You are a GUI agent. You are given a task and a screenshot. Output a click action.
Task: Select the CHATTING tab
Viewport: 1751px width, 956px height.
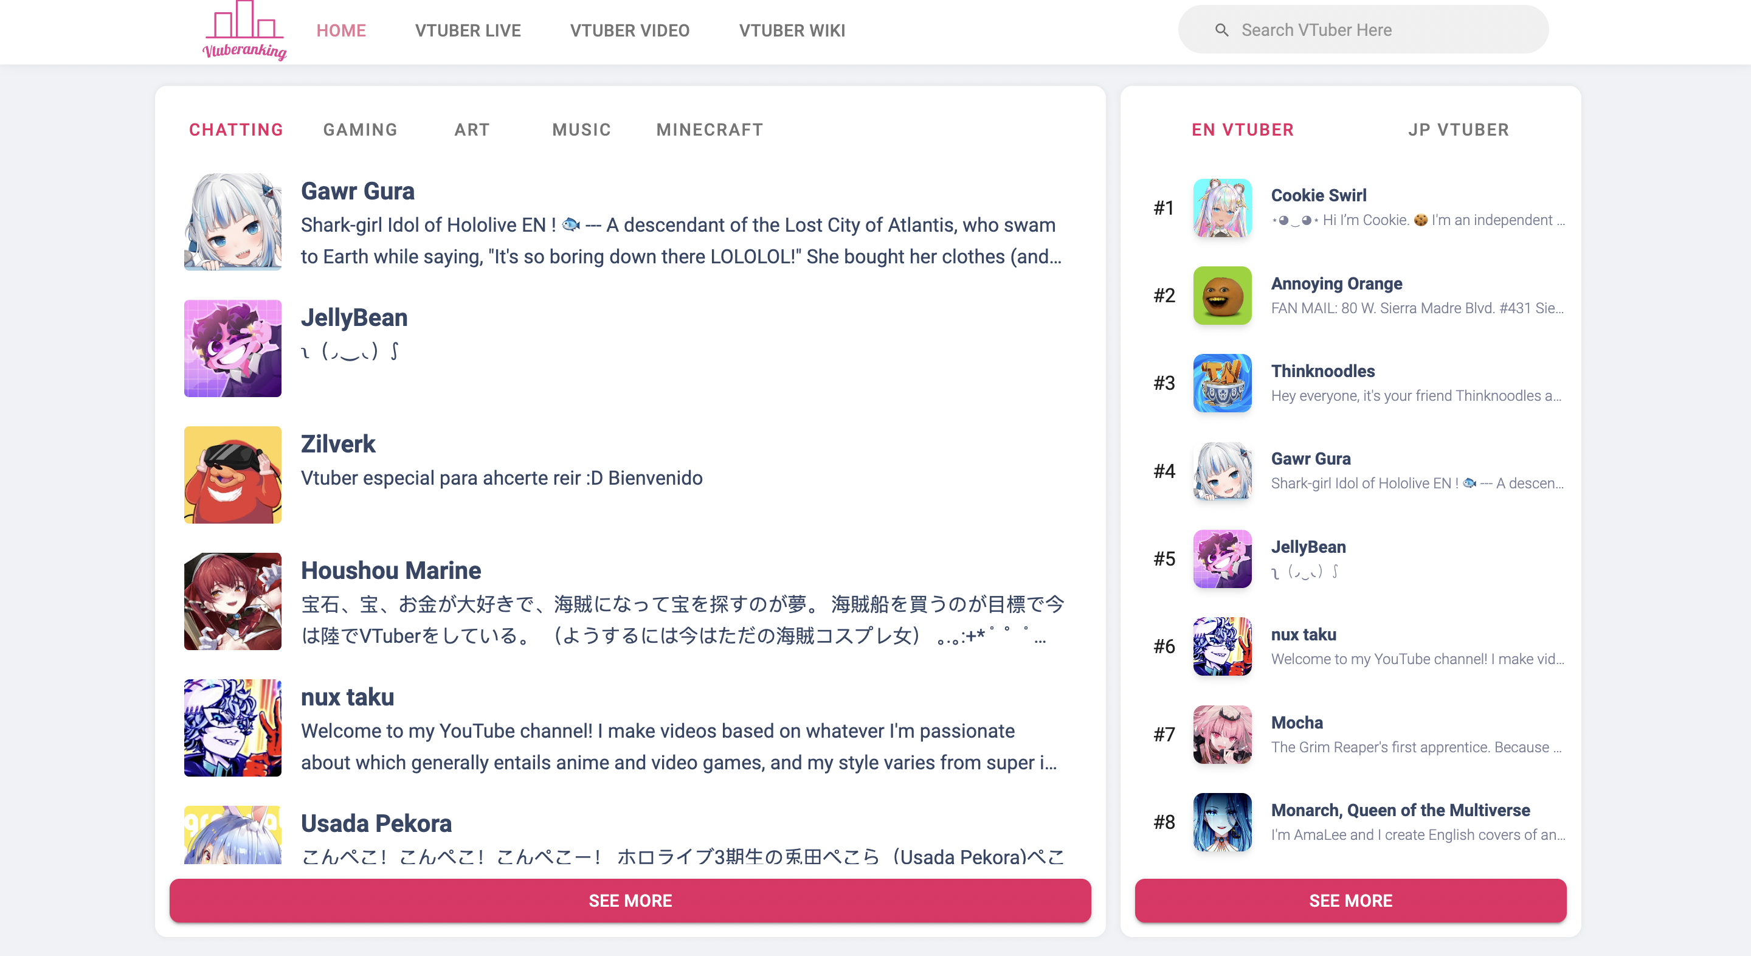tap(236, 130)
